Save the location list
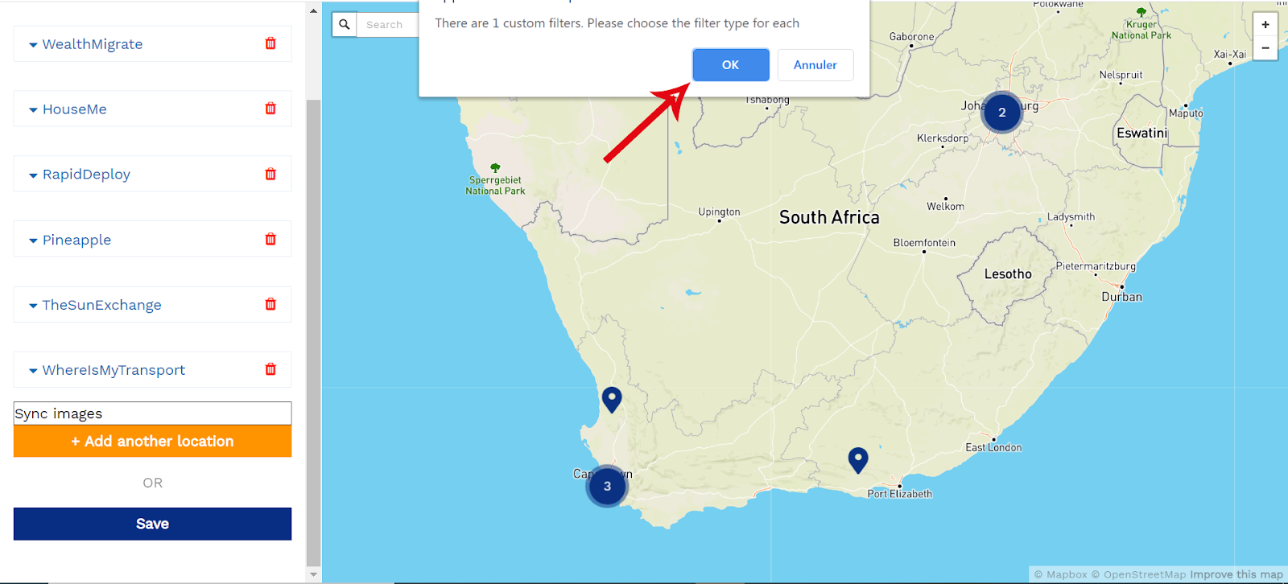This screenshot has height=584, width=1288. [153, 524]
